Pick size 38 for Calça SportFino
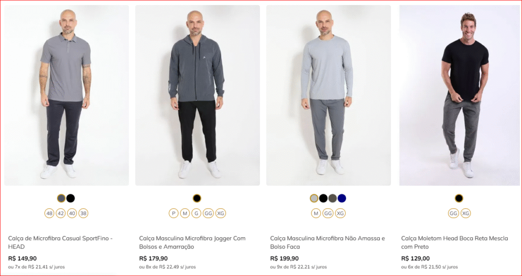Screen dimensions: 522x276 pos(83,213)
